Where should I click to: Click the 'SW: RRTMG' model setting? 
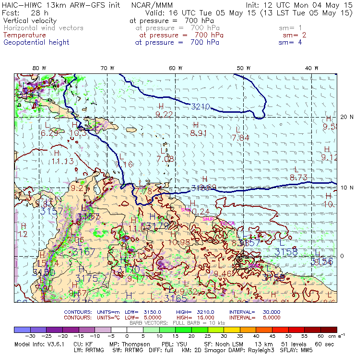pos(128,350)
